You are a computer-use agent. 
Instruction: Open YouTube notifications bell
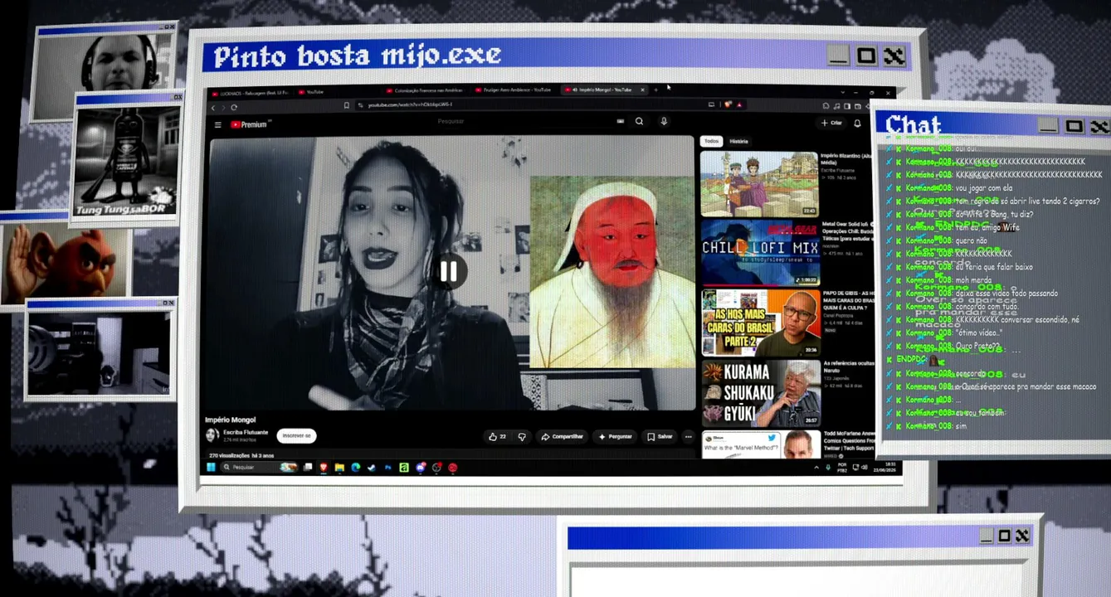(857, 123)
